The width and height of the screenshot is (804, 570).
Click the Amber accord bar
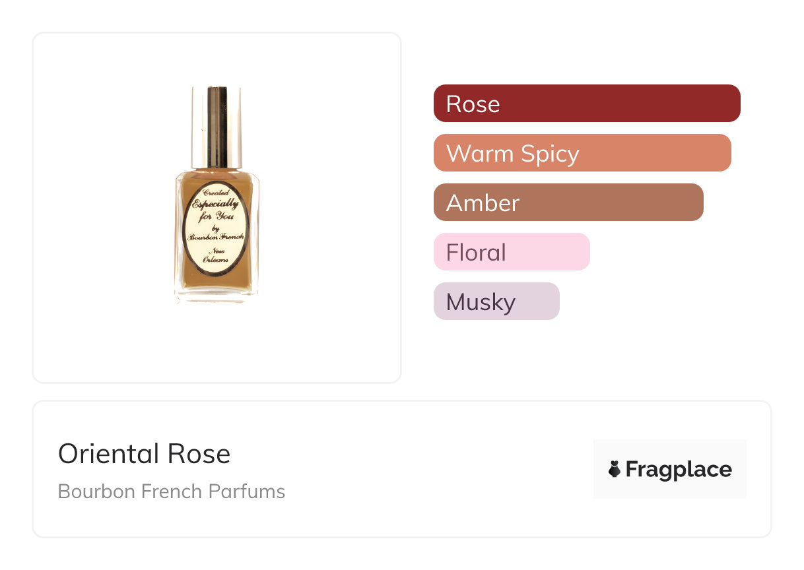568,203
